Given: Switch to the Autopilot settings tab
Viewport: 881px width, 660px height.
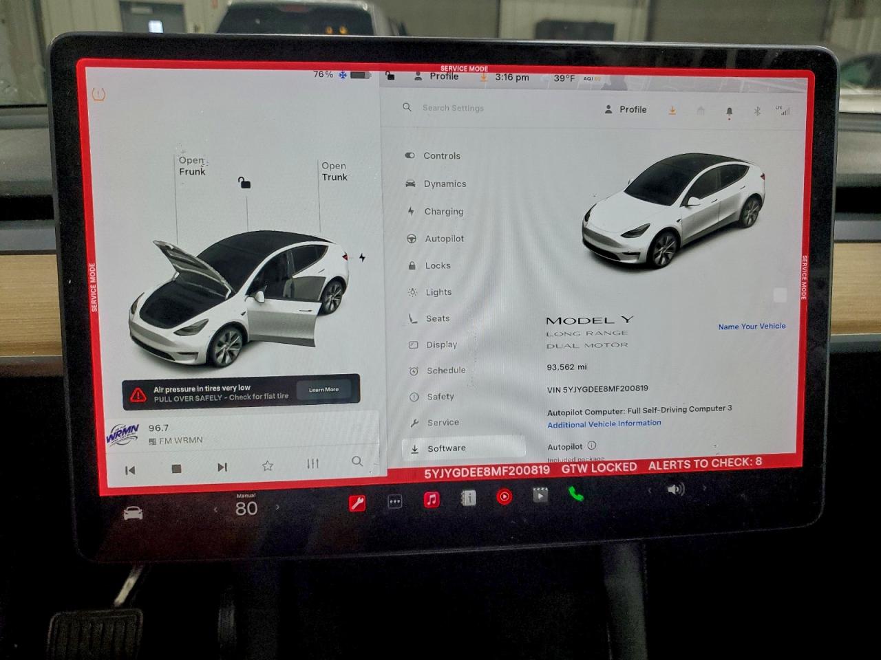Looking at the screenshot, I should coord(443,239).
